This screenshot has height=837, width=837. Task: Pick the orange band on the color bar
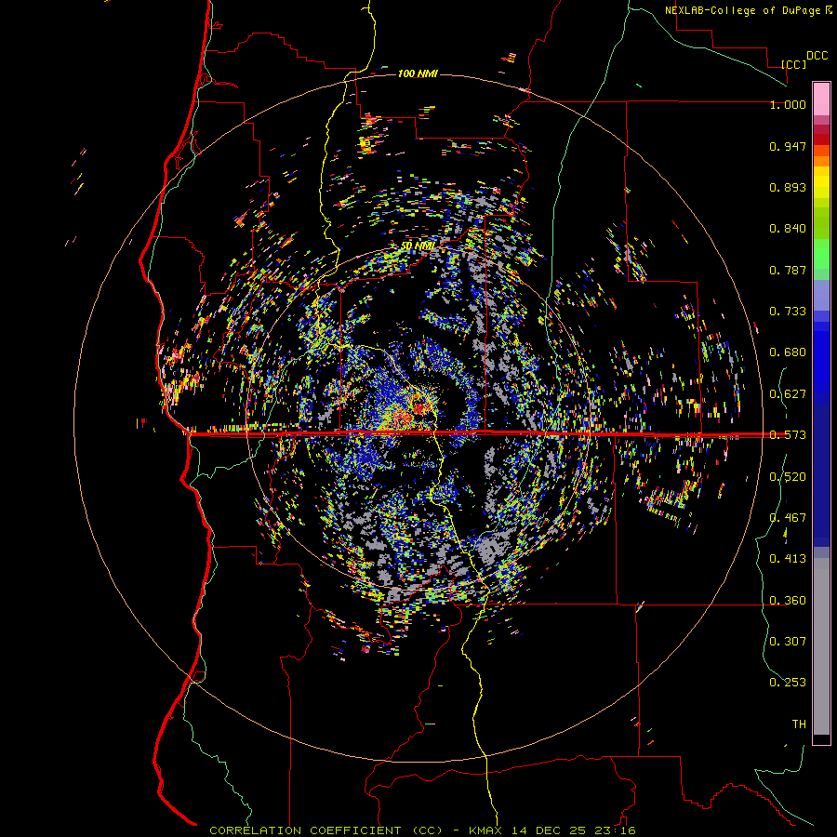821,161
